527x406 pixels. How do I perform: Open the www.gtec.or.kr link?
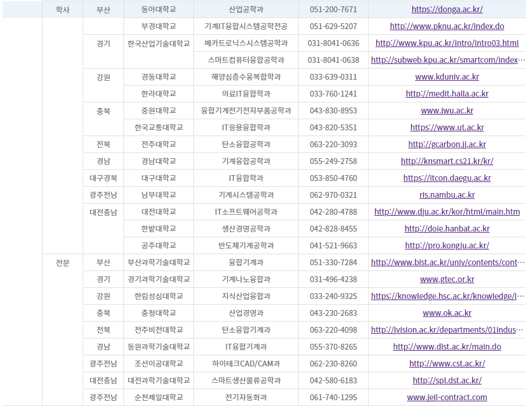[x=447, y=279]
